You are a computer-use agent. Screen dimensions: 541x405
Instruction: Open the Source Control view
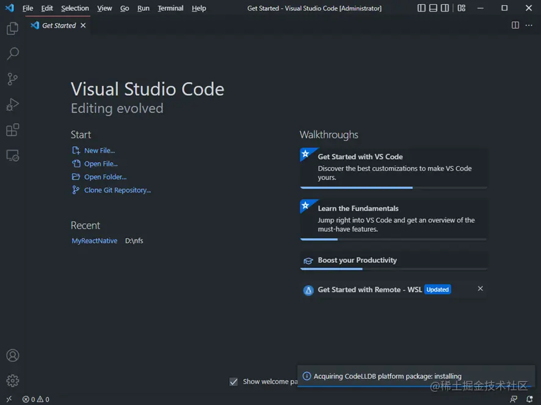12,79
